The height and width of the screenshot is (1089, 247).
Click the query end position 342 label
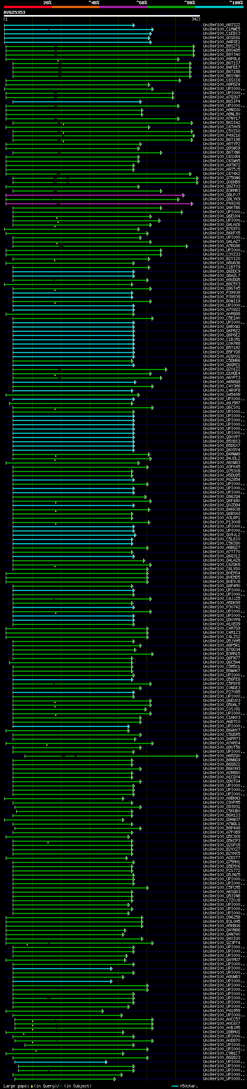click(195, 19)
